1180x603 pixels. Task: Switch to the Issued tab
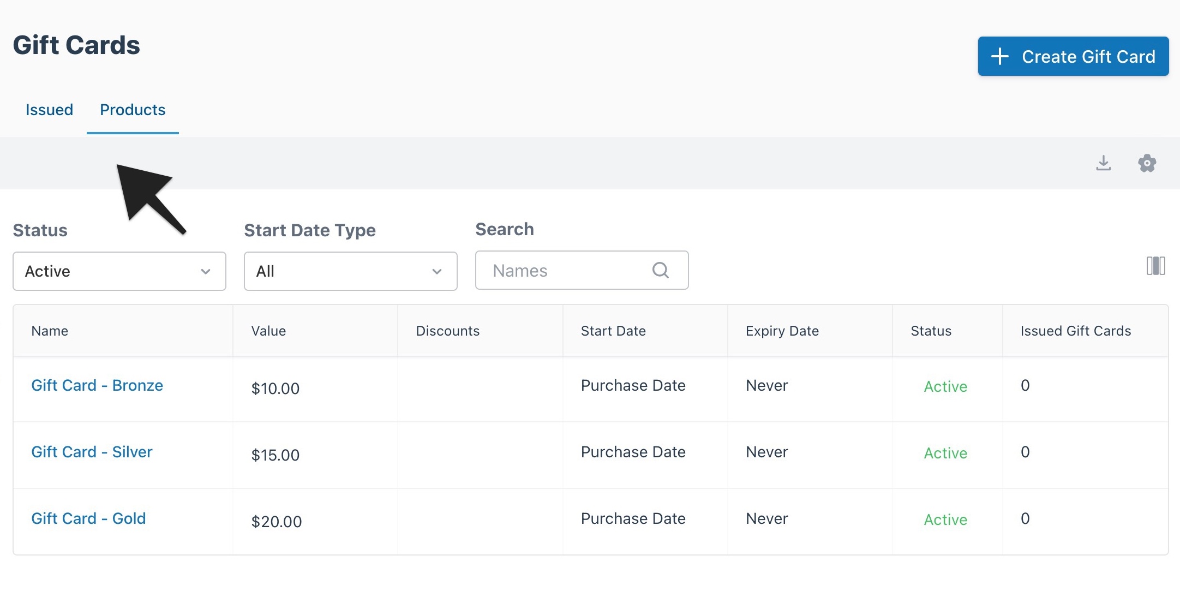point(49,110)
